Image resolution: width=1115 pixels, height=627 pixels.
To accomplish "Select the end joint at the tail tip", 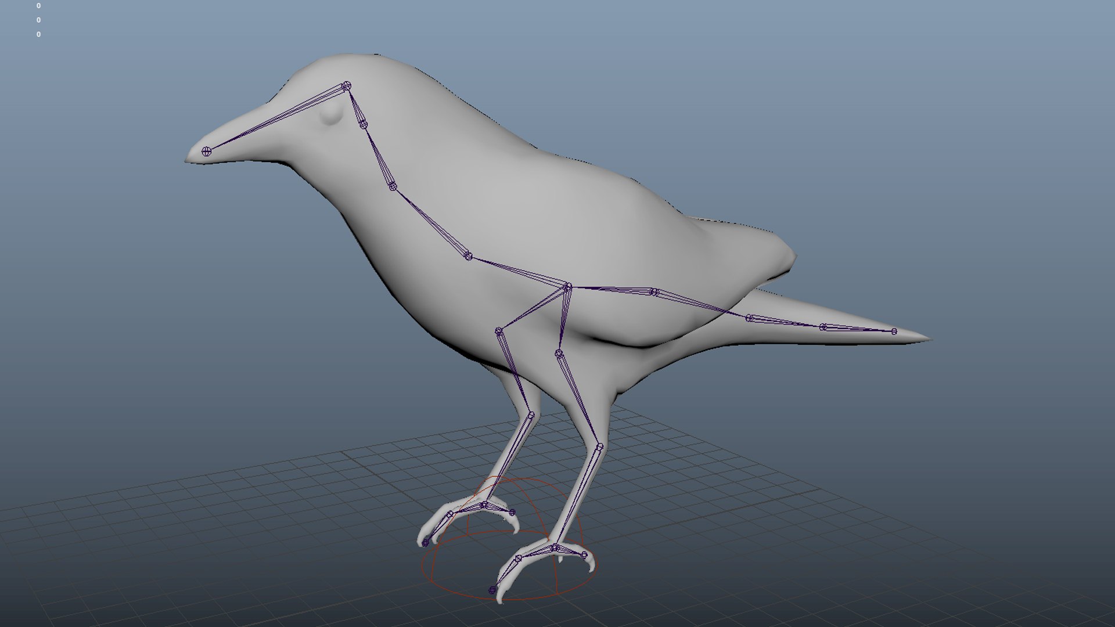I will 894,331.
